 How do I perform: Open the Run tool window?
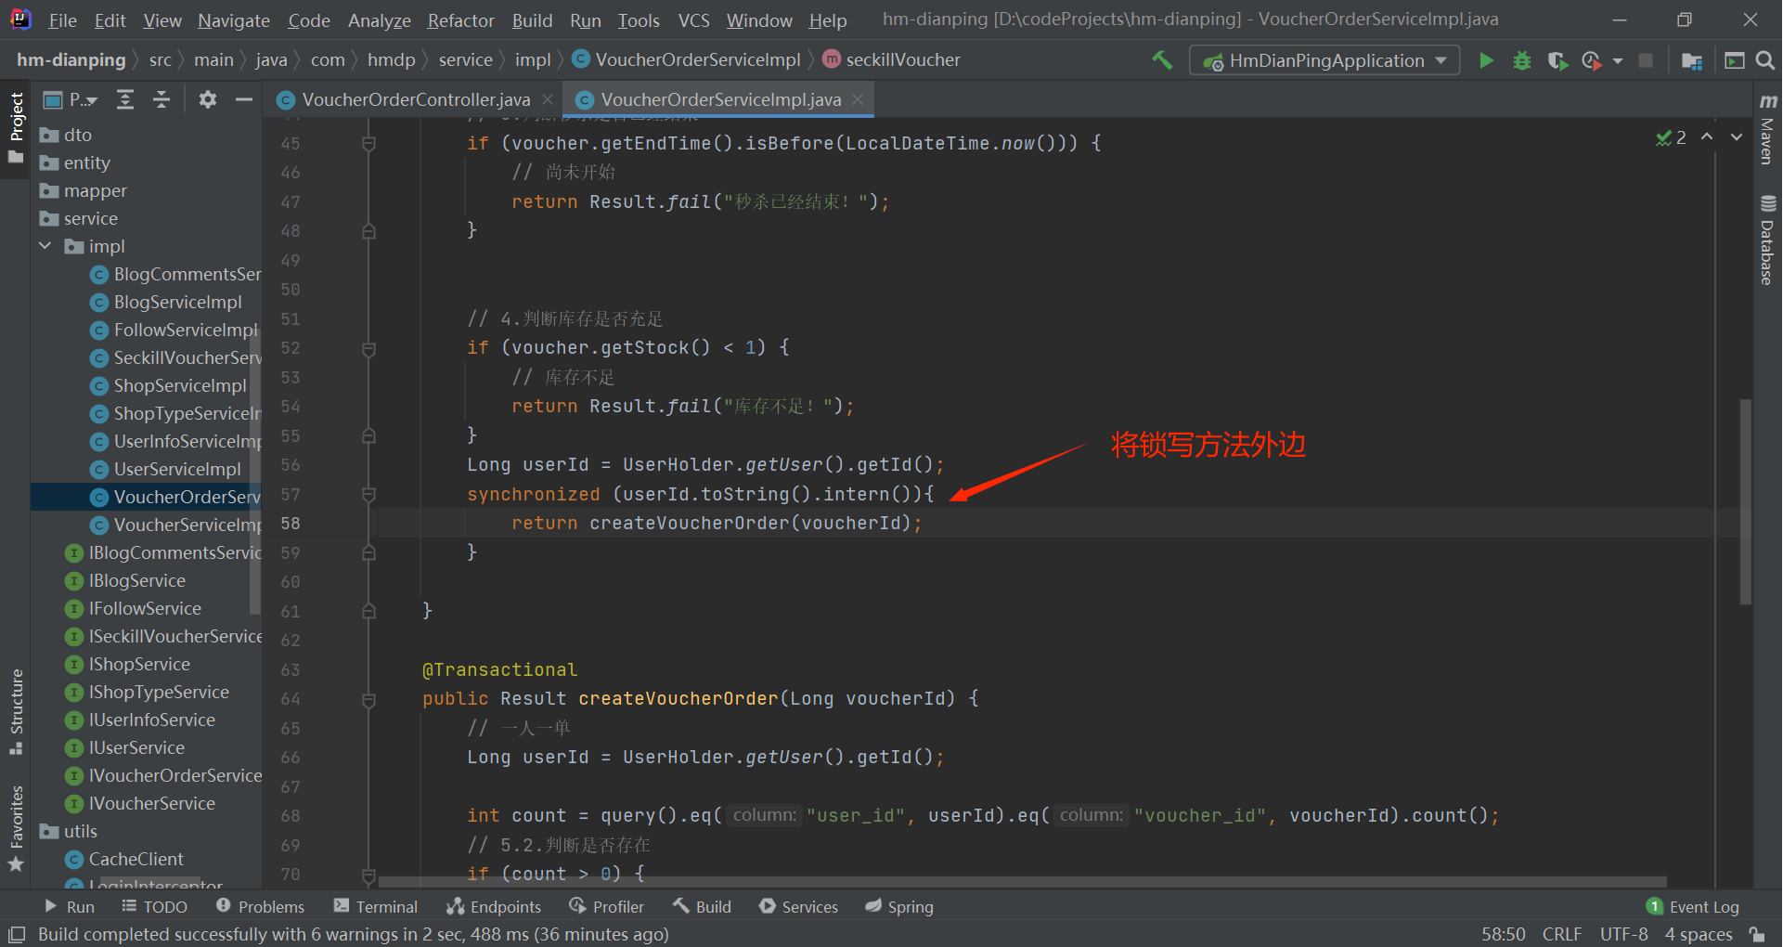click(70, 906)
